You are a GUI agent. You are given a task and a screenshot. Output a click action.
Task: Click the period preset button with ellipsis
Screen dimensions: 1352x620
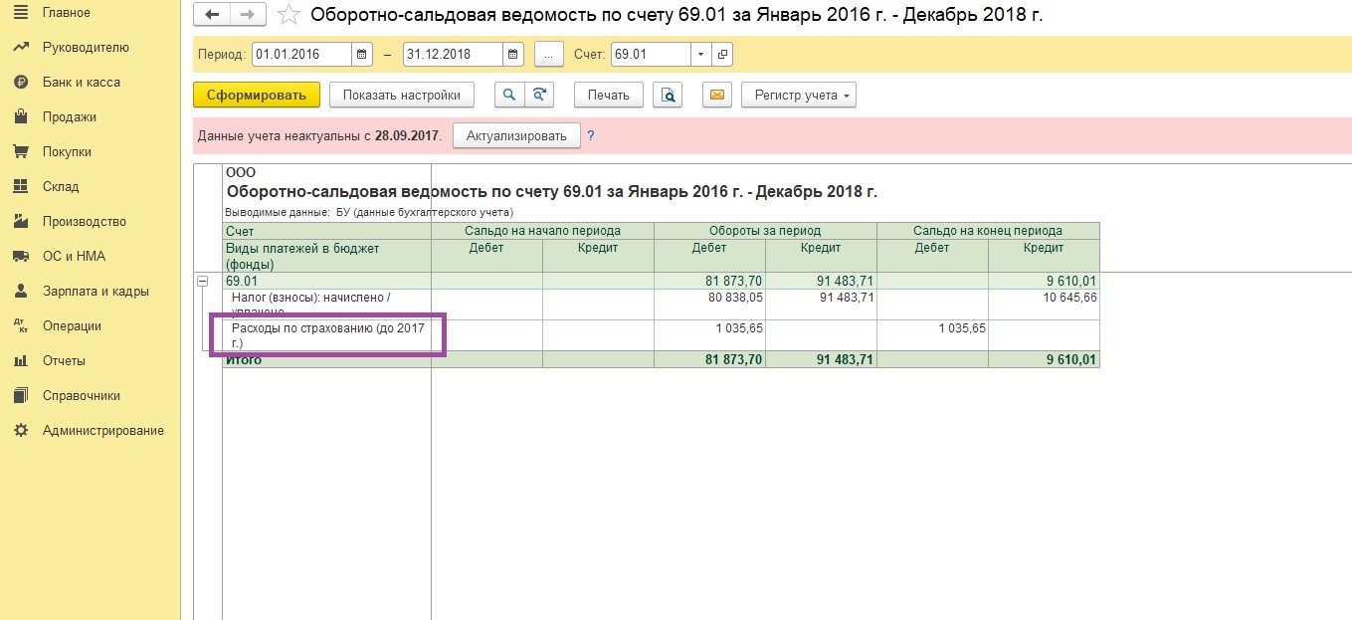coord(548,54)
